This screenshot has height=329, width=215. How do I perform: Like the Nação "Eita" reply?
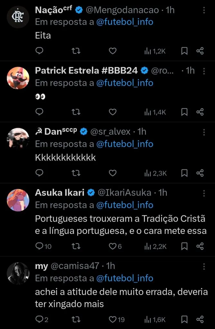tap(112, 51)
